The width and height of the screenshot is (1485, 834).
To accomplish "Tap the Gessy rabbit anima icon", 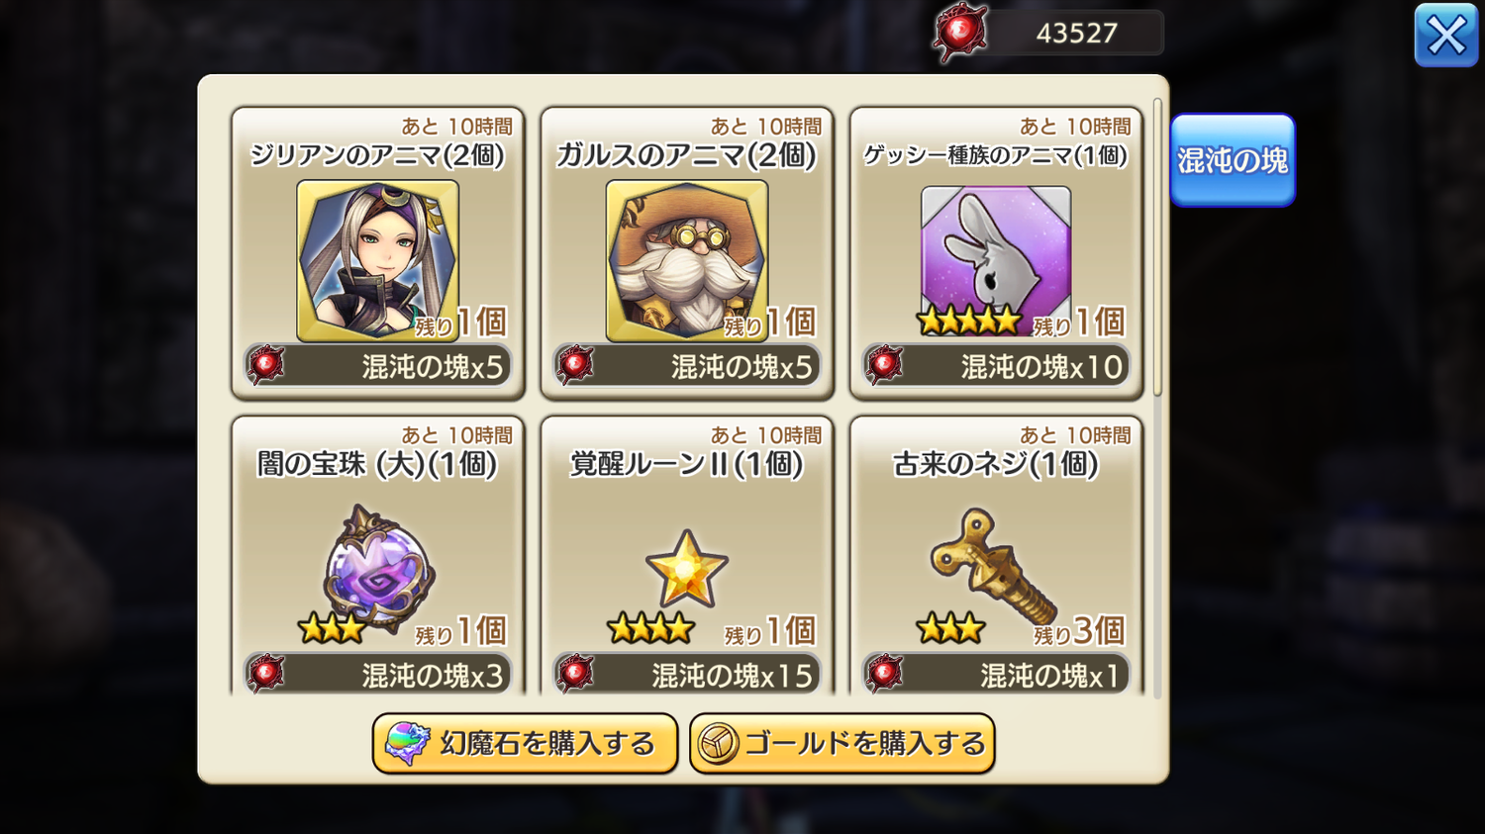I will tap(995, 257).
